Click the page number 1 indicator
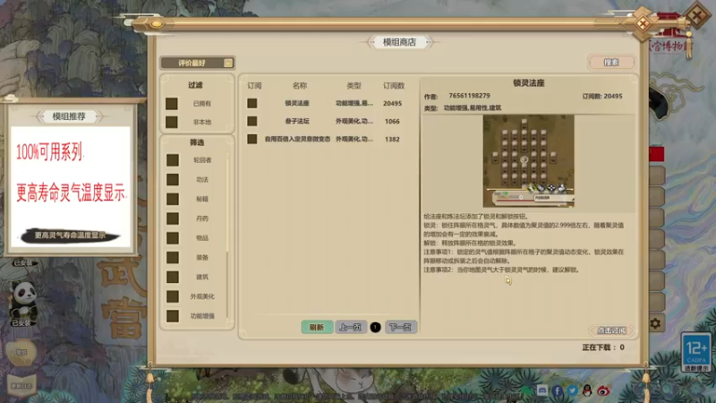Screen dimensions: 716x403 coord(375,327)
